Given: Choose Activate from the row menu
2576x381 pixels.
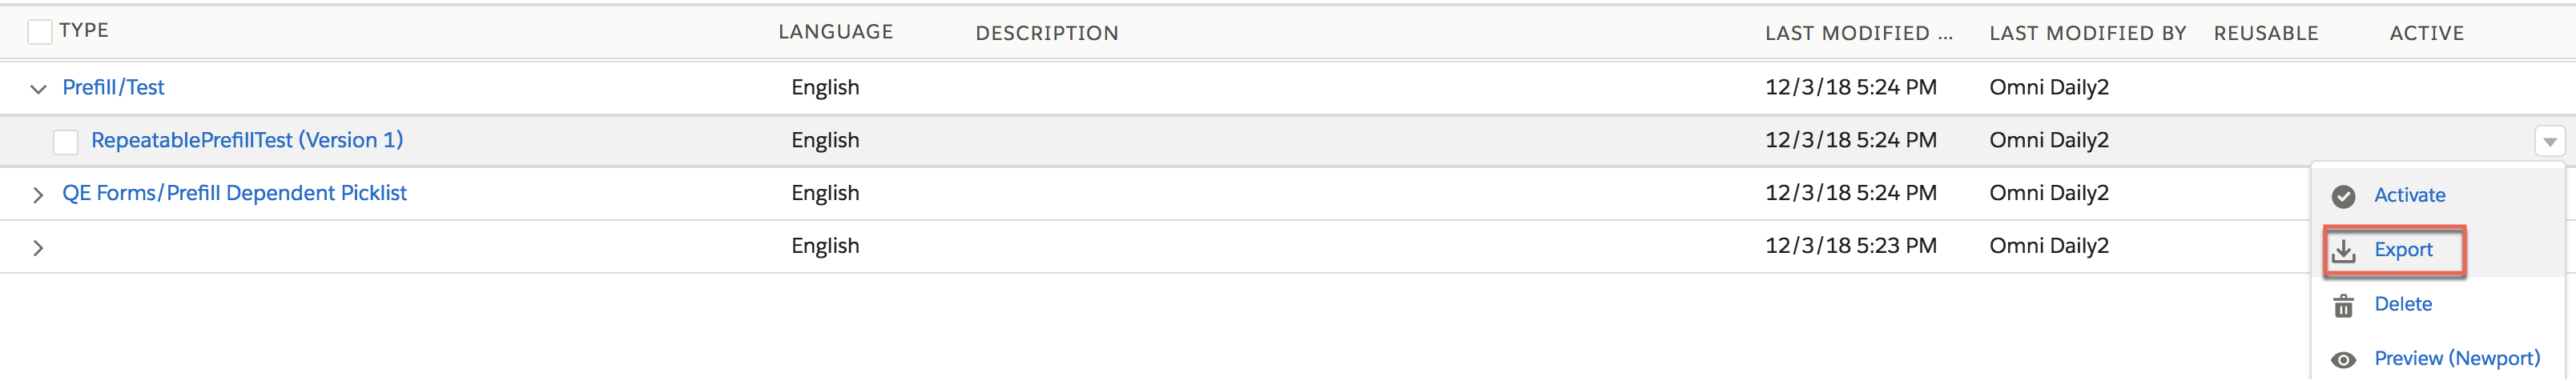Looking at the screenshot, I should click(2409, 195).
